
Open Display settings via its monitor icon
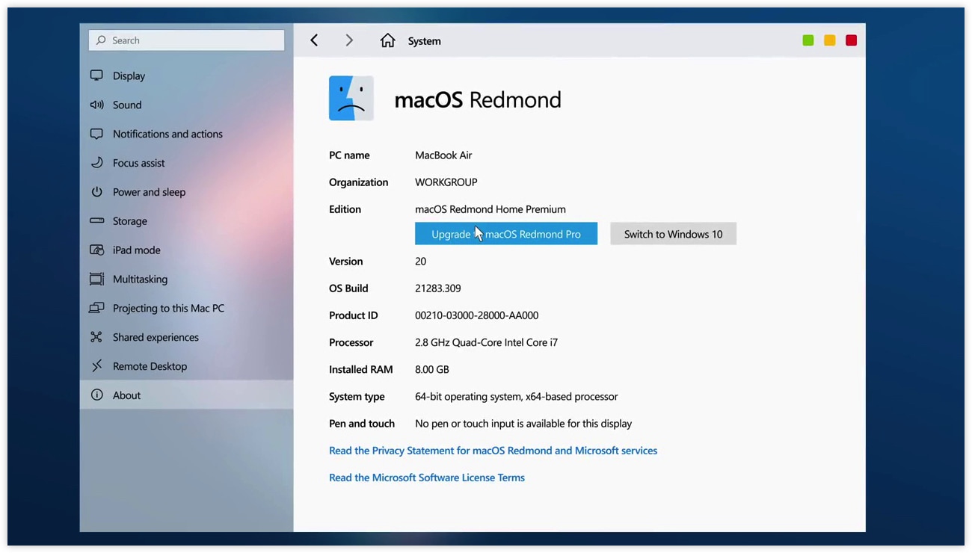pyautogui.click(x=96, y=75)
